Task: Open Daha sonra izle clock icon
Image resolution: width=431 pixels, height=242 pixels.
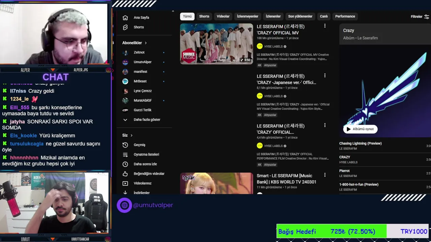Action: [x=125, y=164]
